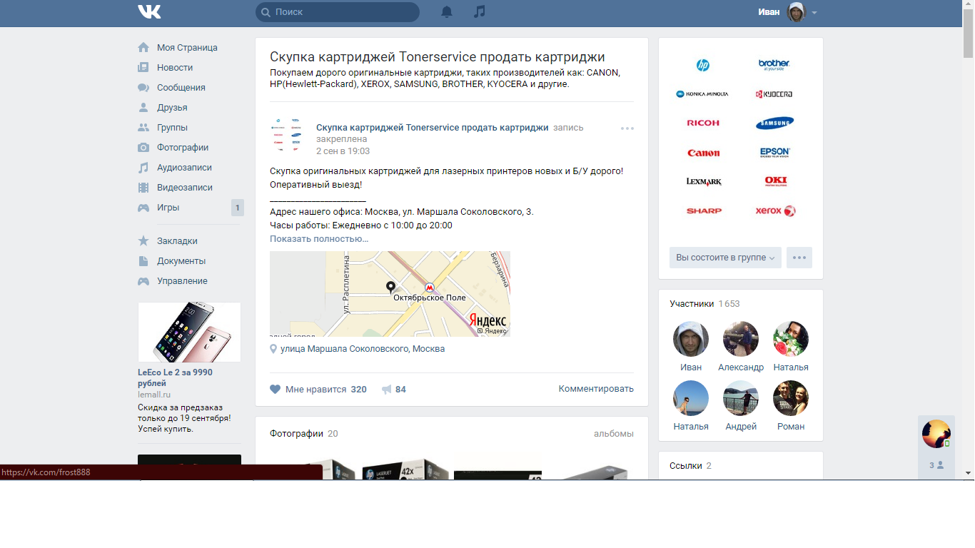Click the Sharp brand logo
Screen dimensions: 975x548
(703, 211)
